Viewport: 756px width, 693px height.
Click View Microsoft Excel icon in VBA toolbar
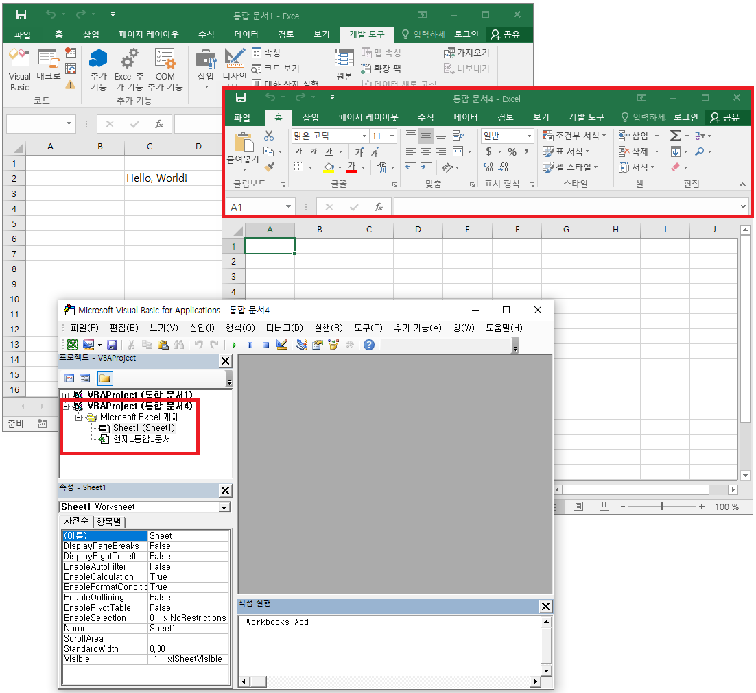point(72,345)
